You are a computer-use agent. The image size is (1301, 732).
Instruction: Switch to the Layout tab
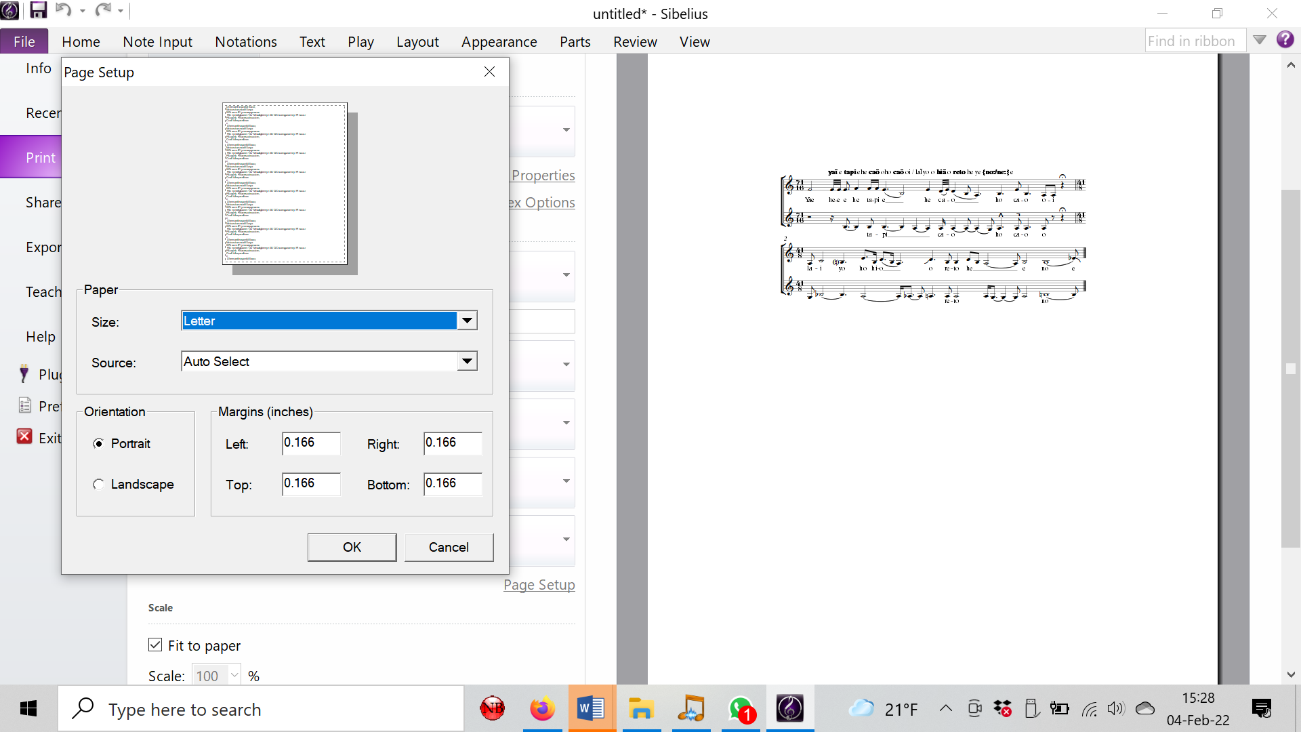point(417,41)
